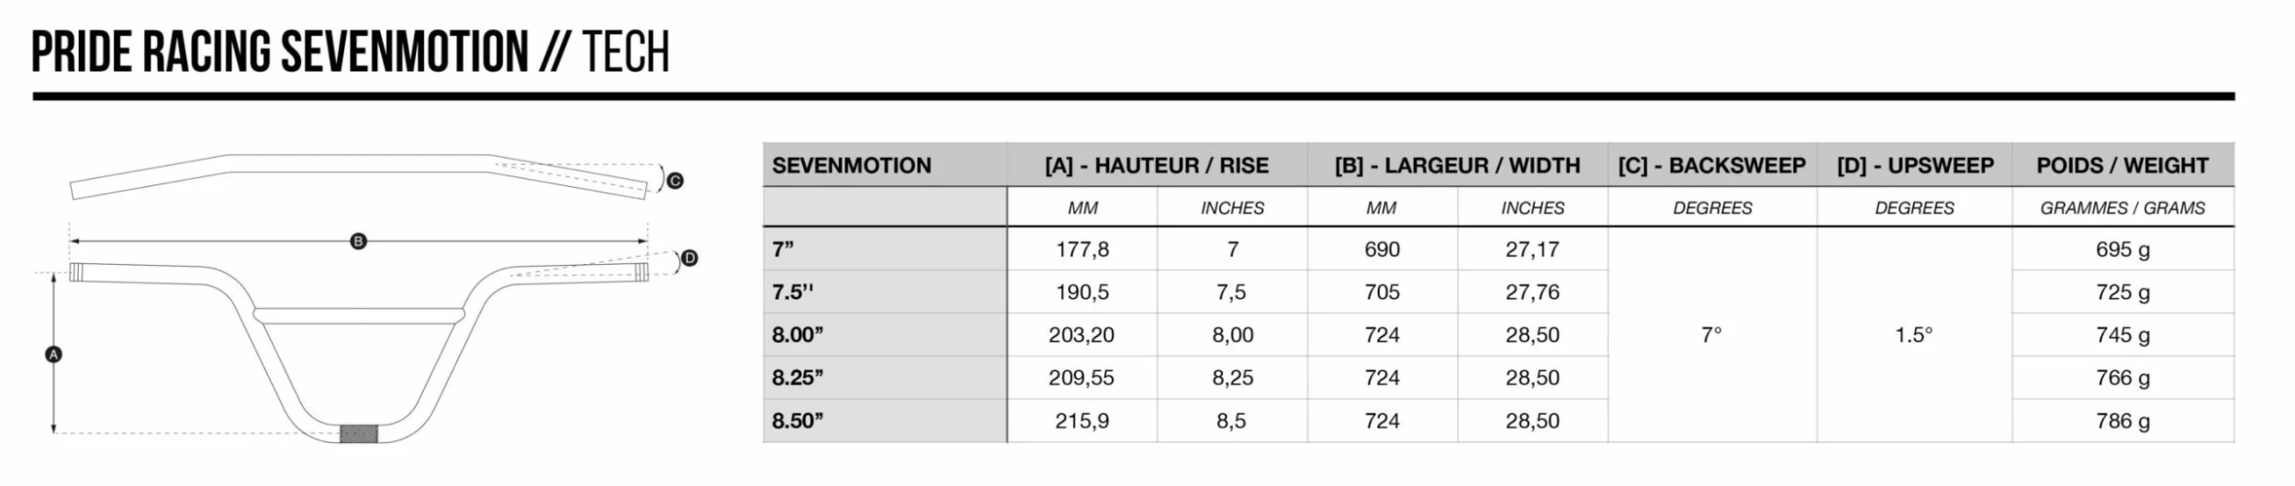This screenshot has height=486, width=2295.
Task: Click the 695 g weight cell
Action: click(2121, 249)
